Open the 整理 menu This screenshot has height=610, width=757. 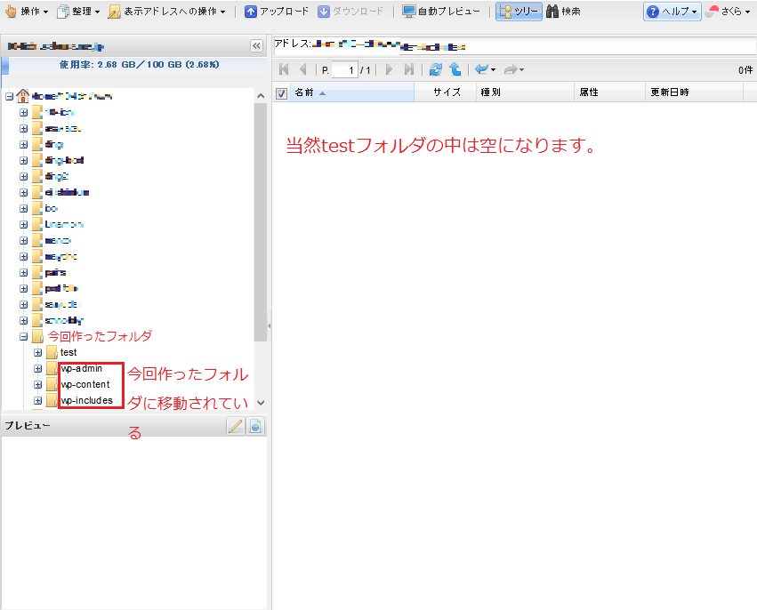tap(78, 12)
